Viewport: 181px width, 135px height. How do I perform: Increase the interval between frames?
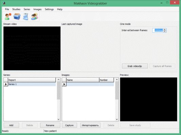[x=165, y=29]
